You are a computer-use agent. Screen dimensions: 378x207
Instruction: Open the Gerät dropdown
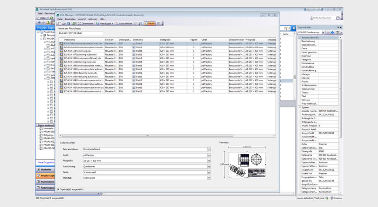[x=209, y=155]
